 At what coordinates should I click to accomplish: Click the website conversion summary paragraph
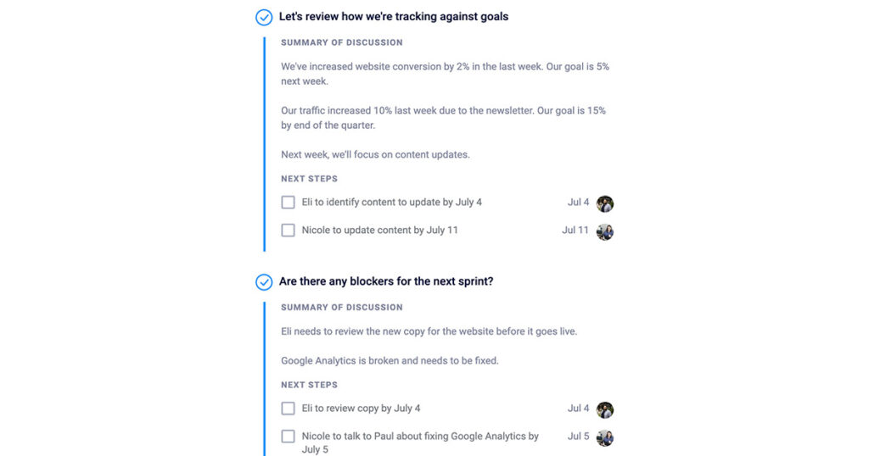(x=445, y=74)
